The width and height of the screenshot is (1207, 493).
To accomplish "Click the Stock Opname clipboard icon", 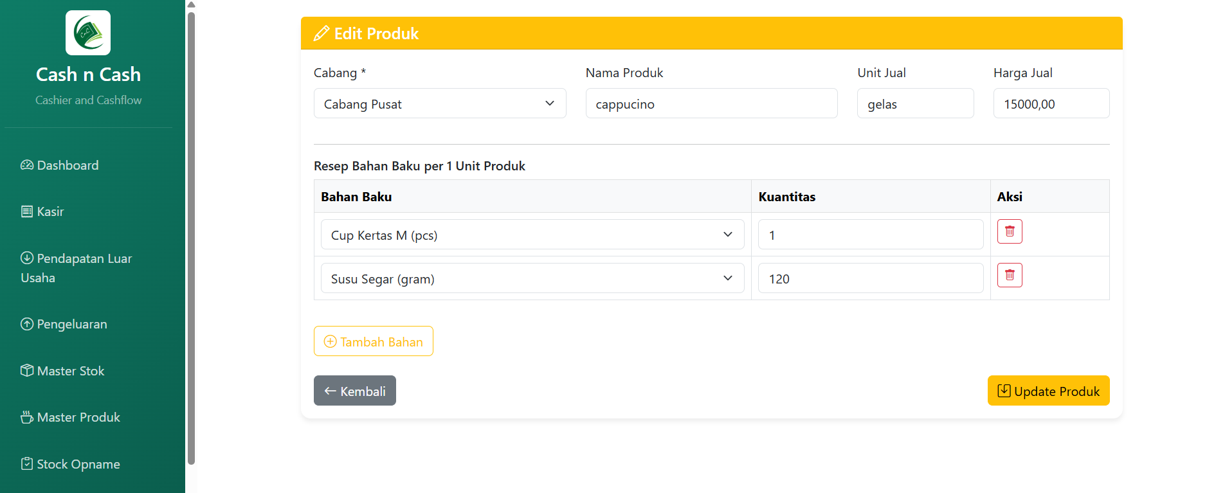I will [27, 463].
